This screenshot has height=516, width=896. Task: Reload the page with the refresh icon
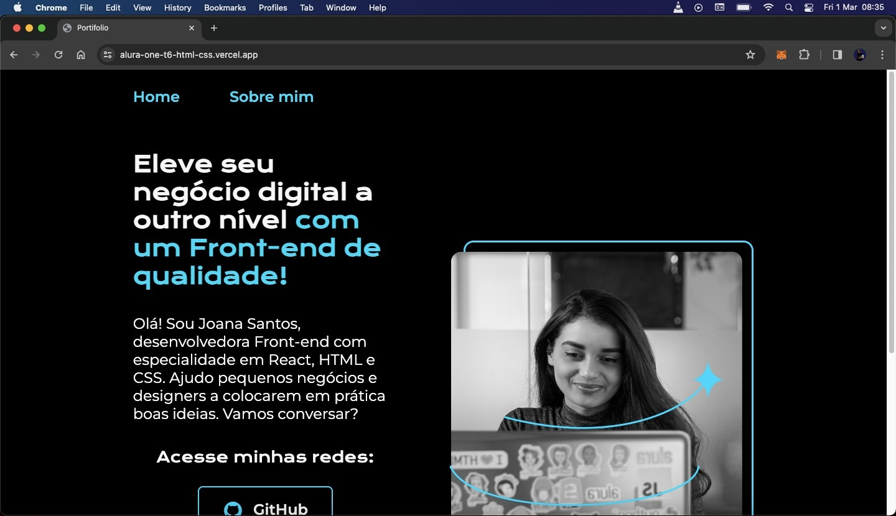pos(58,55)
